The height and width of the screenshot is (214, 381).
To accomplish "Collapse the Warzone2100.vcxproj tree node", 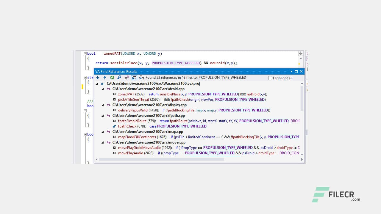I will point(97,84).
